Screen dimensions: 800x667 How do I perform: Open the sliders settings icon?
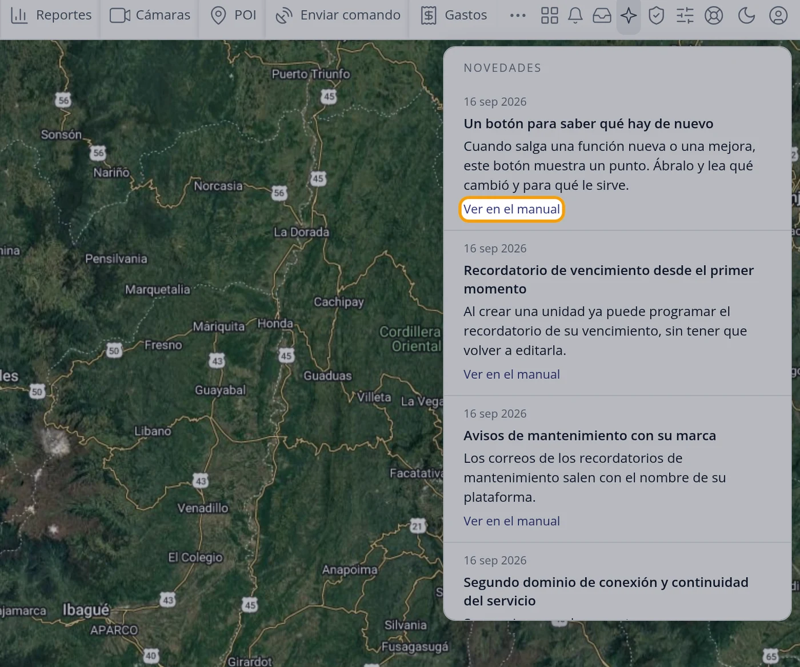pyautogui.click(x=685, y=15)
